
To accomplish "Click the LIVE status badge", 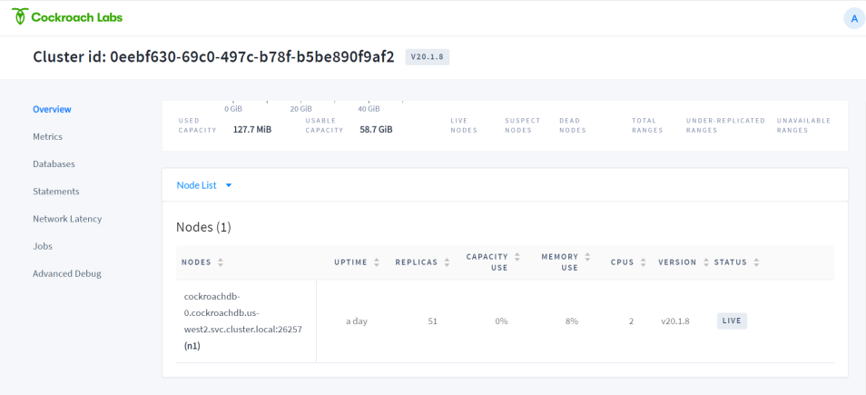I will (732, 321).
